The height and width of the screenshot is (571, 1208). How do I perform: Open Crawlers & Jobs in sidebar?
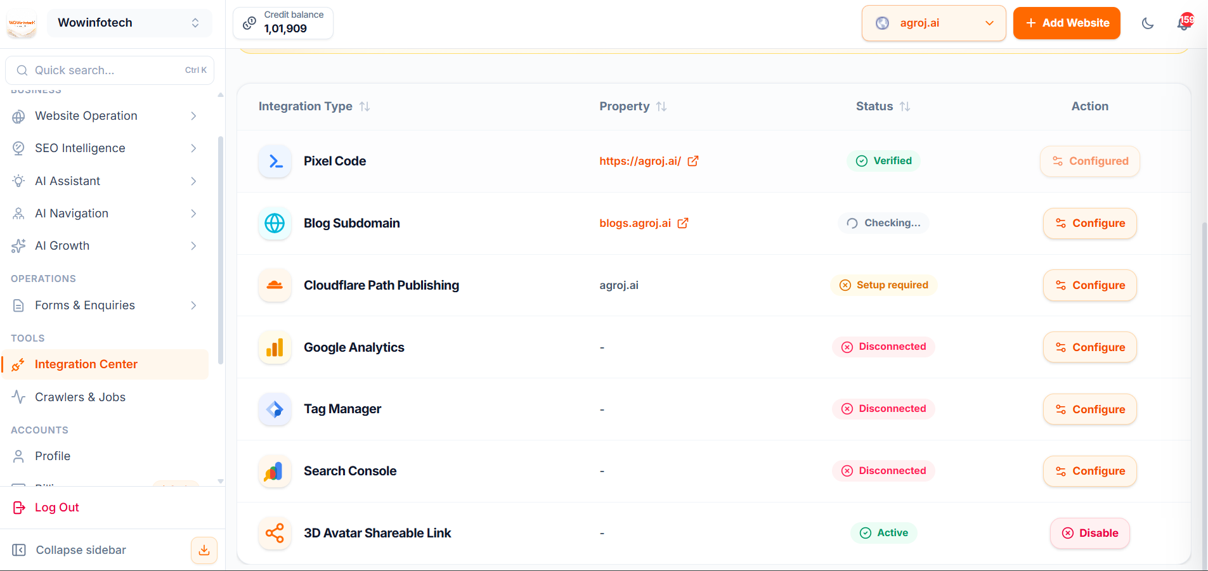point(105,397)
